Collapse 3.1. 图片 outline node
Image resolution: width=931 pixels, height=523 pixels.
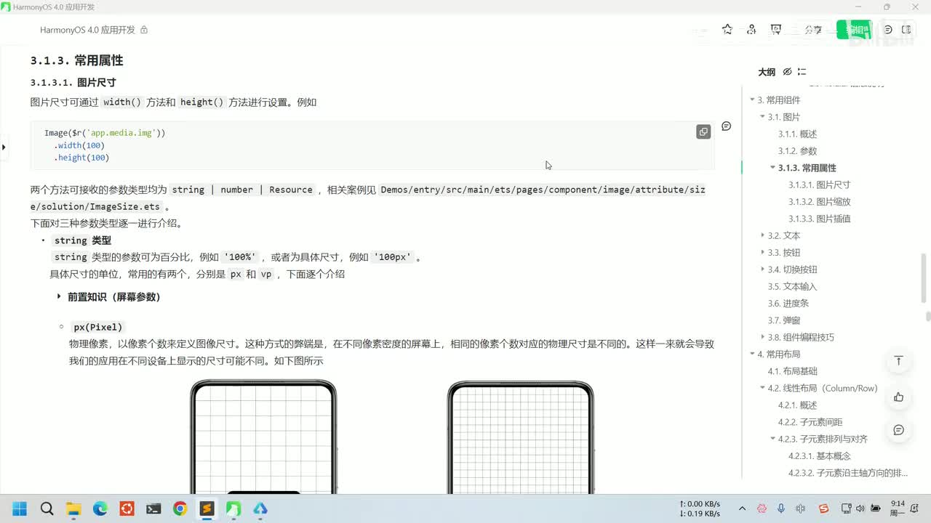point(763,117)
